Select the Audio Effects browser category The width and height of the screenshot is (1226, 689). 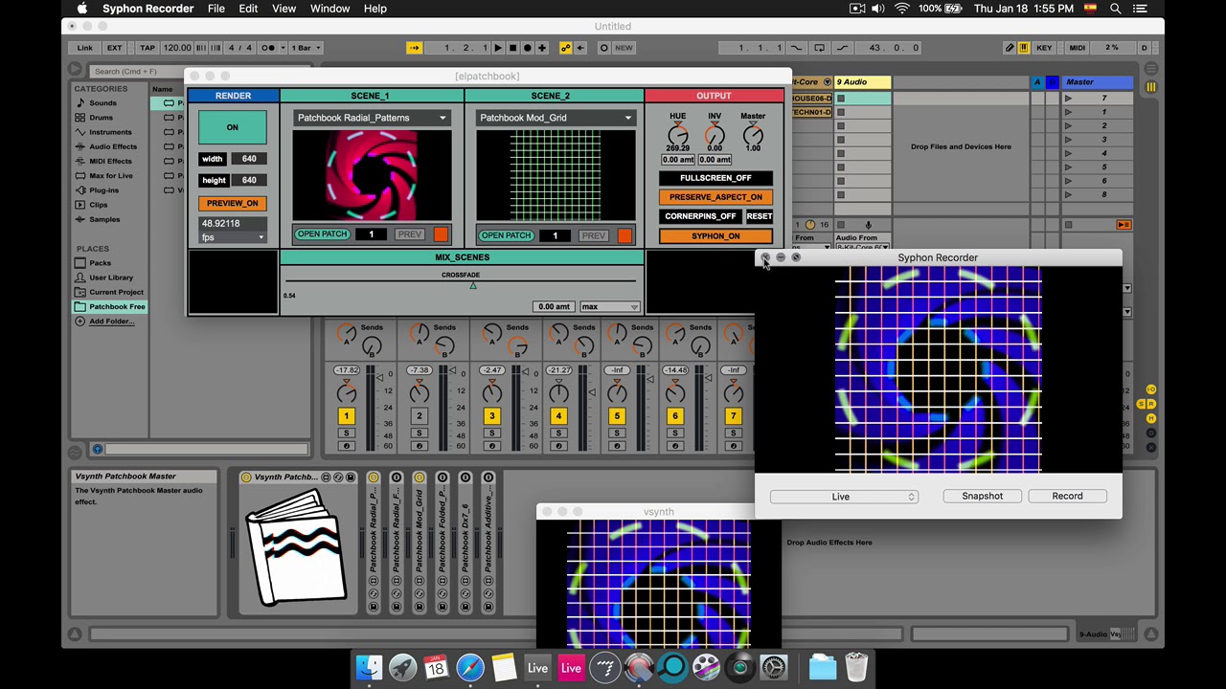[113, 146]
